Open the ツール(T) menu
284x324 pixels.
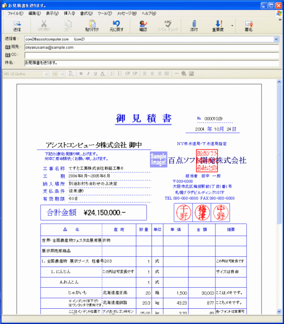105,14
